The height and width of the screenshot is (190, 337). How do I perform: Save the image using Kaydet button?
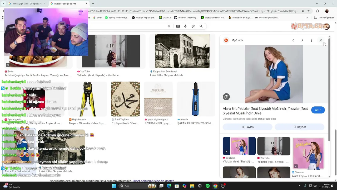tap(299, 127)
